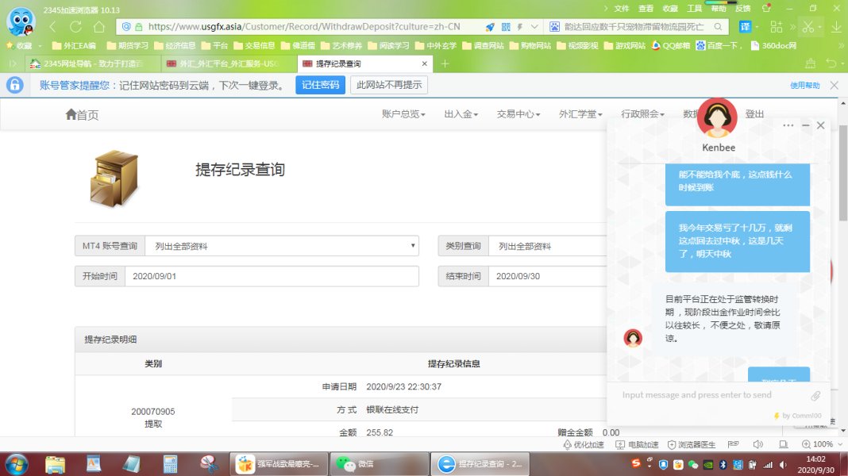Click the browser refresh button
The image size is (848, 476).
point(76,26)
